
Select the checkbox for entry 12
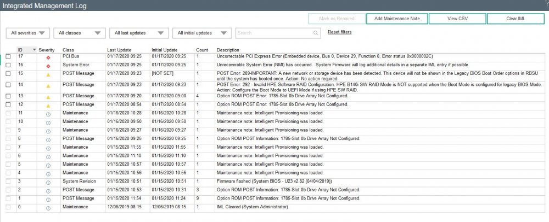(x=8, y=104)
